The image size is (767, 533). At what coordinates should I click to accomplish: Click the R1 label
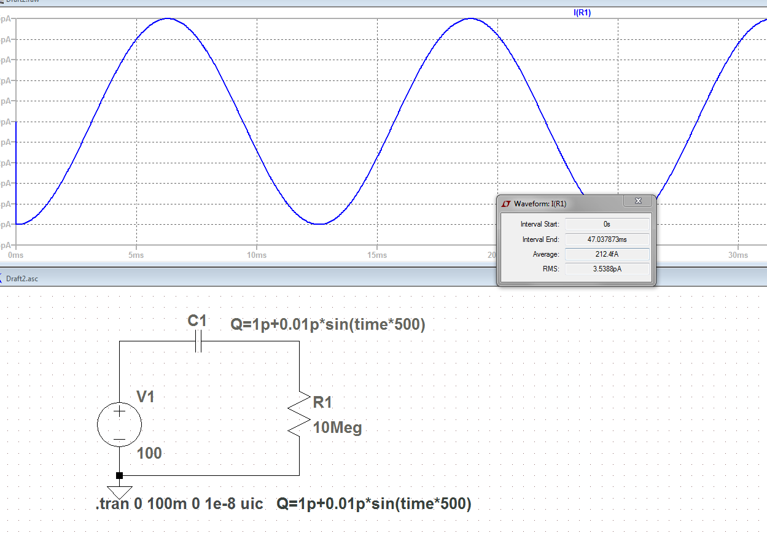(x=323, y=403)
